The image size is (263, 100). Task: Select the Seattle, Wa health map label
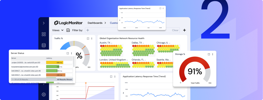[162, 60]
